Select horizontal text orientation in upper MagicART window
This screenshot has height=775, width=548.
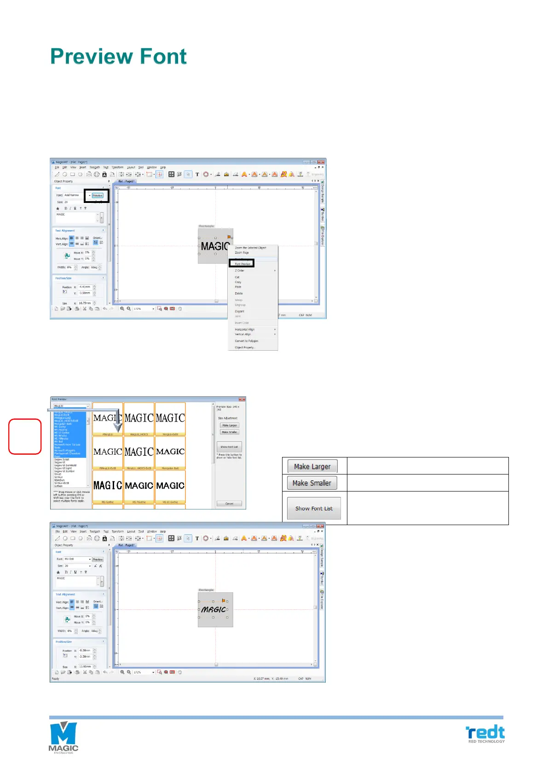(96, 243)
